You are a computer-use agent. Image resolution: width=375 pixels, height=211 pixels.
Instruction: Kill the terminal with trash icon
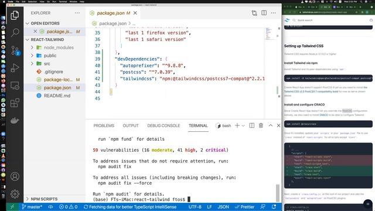[x=261, y=125]
